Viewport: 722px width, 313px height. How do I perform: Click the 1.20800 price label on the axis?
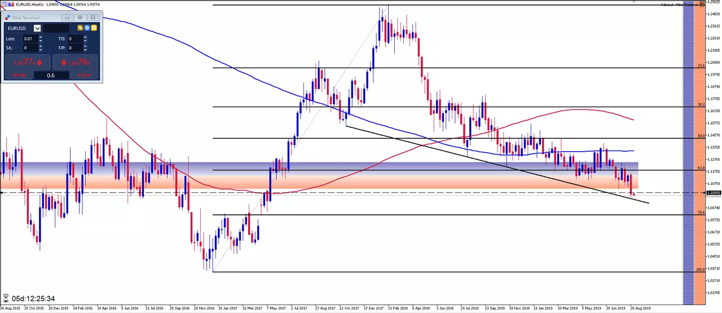coord(714,63)
